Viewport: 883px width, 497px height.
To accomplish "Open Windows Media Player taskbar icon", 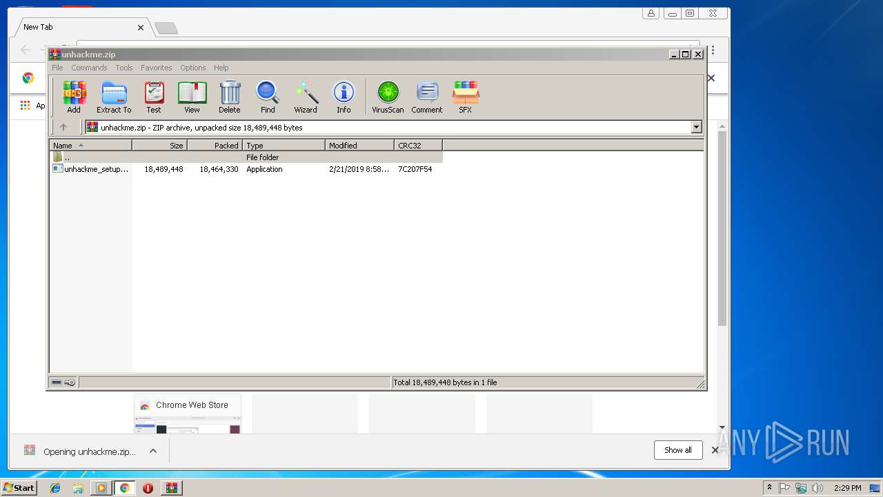I will coord(101,488).
